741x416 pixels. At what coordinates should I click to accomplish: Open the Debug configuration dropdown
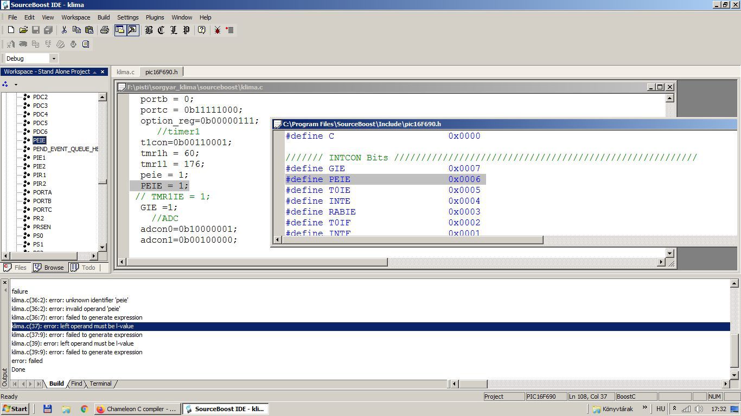(53, 58)
